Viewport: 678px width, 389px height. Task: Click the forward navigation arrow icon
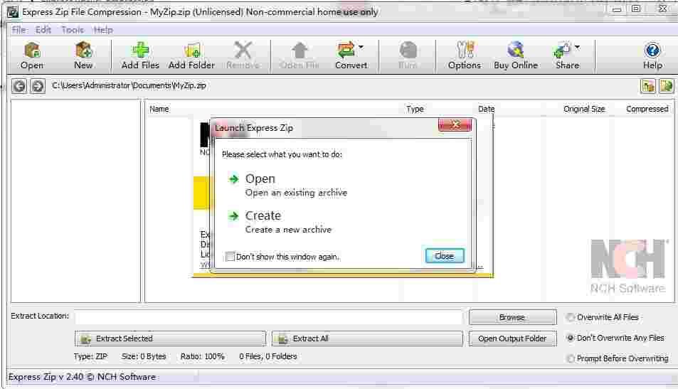pyautogui.click(x=38, y=86)
